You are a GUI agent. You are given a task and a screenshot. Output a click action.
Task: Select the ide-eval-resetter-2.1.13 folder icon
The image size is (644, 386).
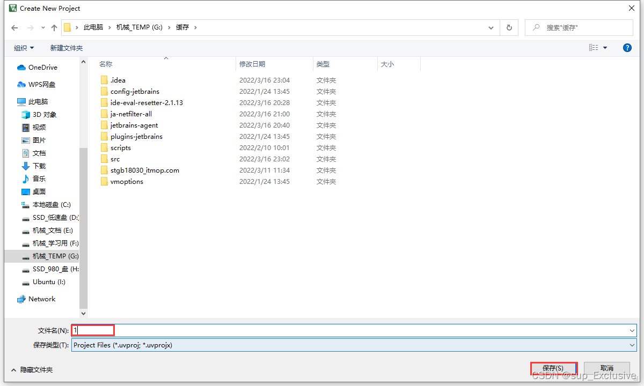[104, 102]
